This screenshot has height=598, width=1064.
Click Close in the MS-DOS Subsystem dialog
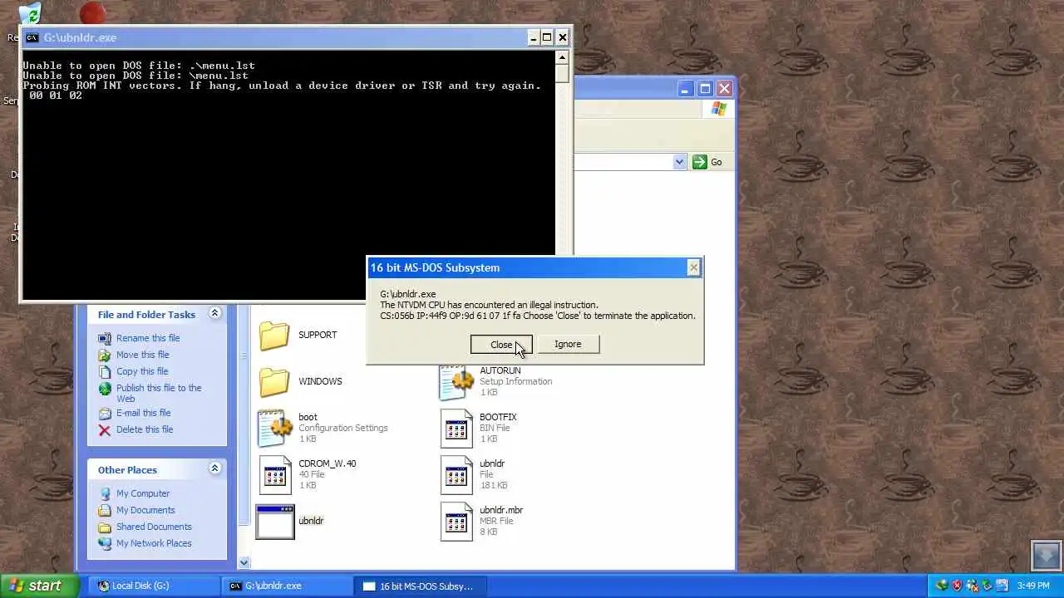click(501, 345)
